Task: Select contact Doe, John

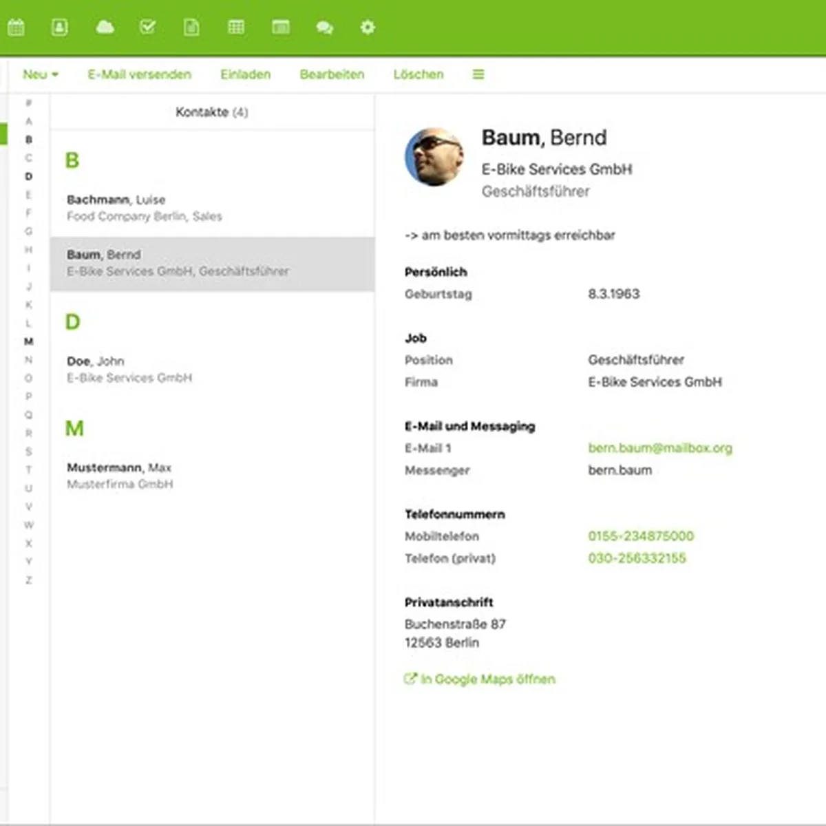Action: (x=212, y=369)
